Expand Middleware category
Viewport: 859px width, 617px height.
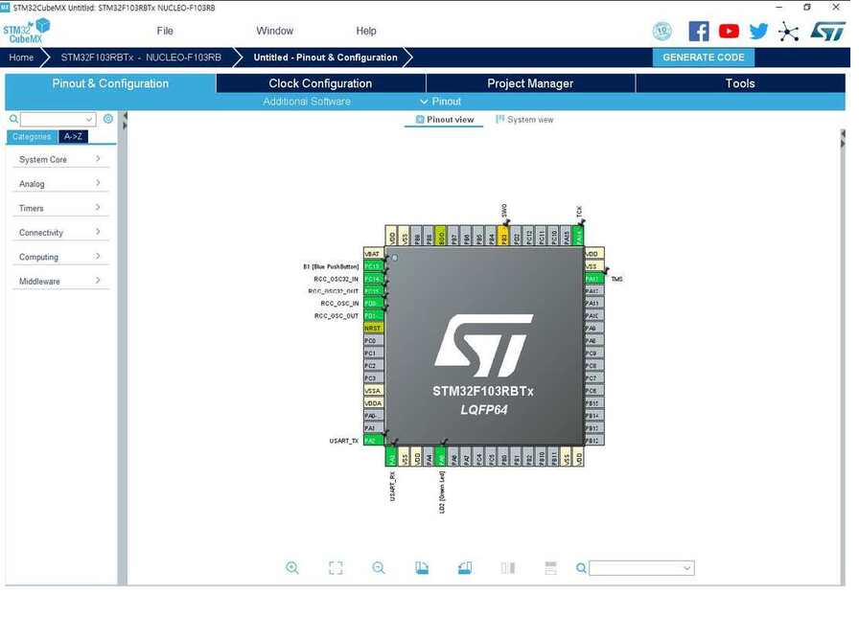pos(60,281)
